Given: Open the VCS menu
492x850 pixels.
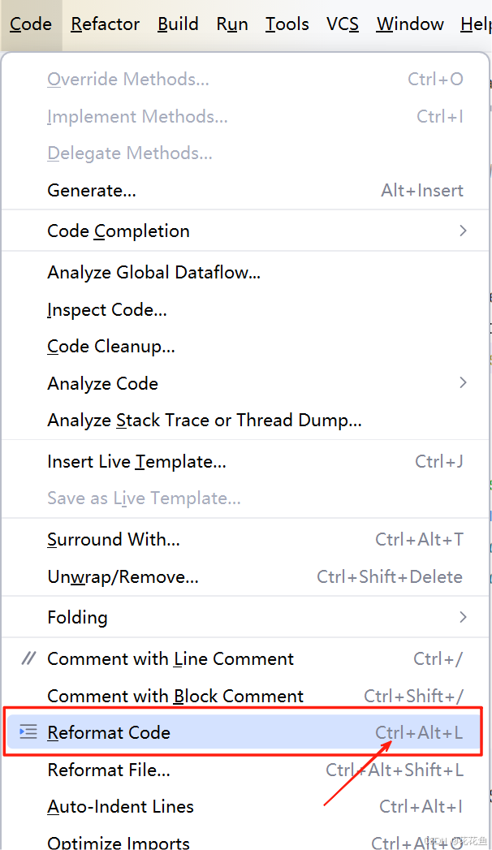Looking at the screenshot, I should click(x=343, y=24).
